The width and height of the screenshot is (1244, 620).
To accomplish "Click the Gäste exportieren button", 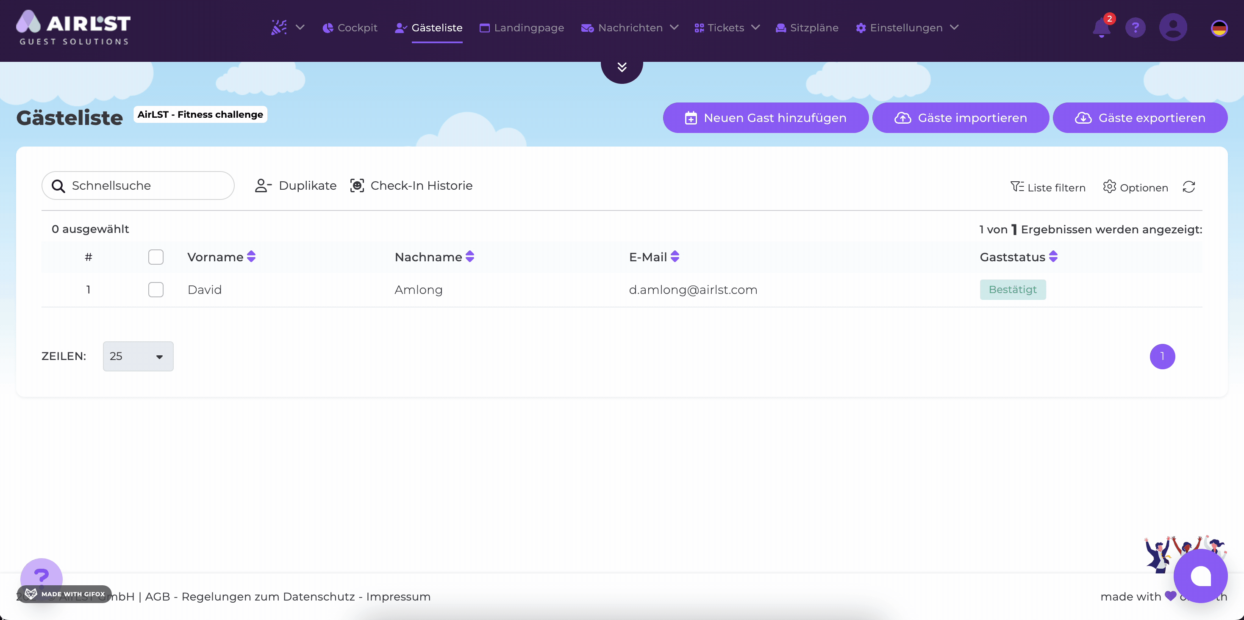I will click(1140, 118).
